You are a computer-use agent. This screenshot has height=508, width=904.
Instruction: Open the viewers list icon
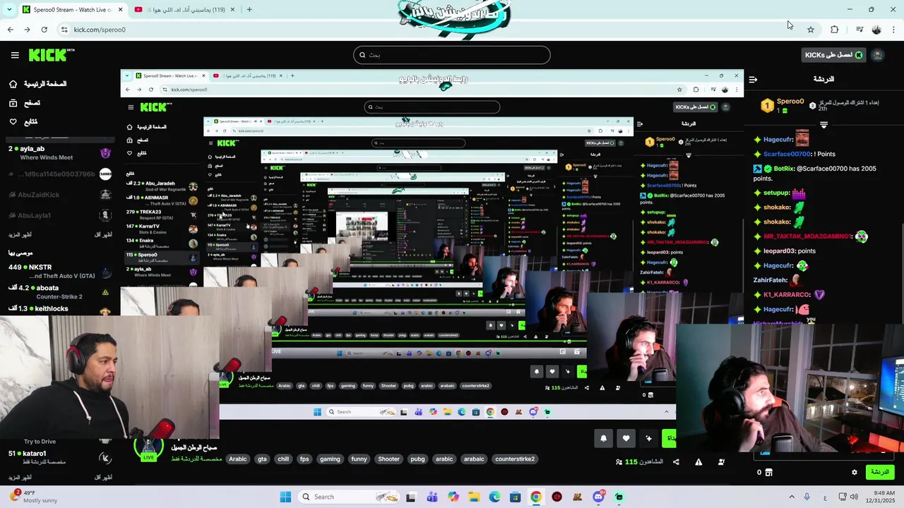coord(721,462)
